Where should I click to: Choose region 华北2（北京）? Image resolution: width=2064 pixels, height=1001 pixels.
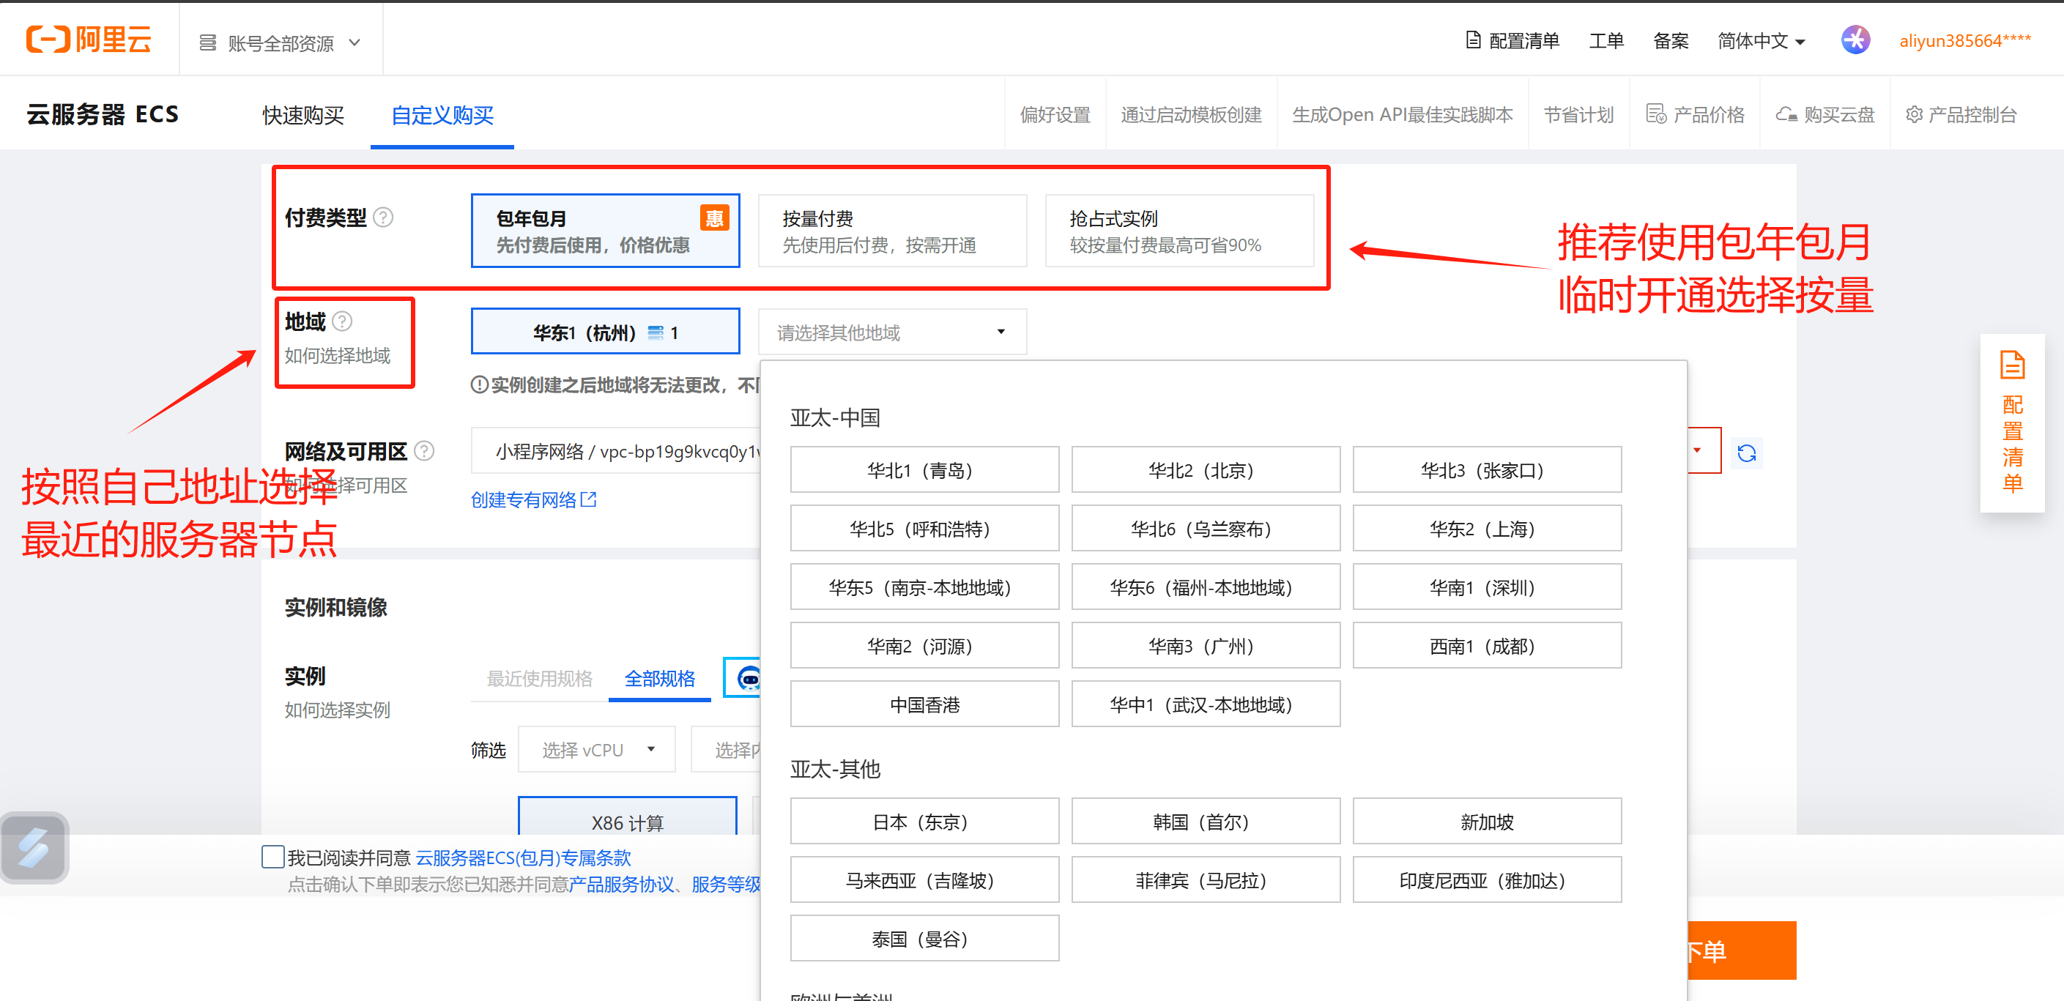(x=1205, y=471)
